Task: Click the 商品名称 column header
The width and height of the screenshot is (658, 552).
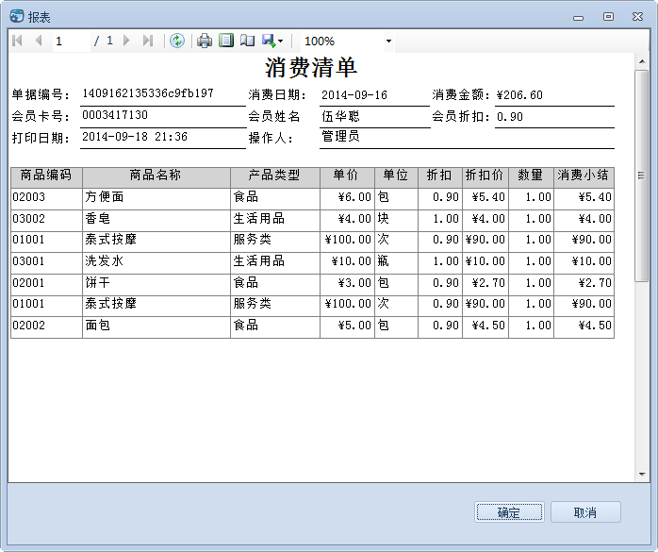Action: (x=156, y=177)
